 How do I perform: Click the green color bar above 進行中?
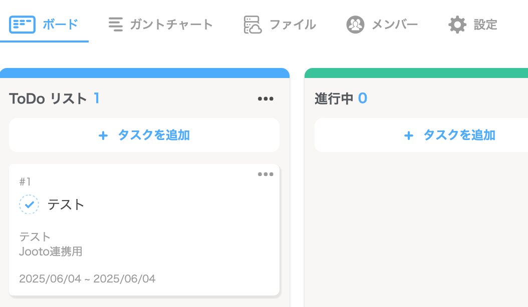[x=416, y=73]
